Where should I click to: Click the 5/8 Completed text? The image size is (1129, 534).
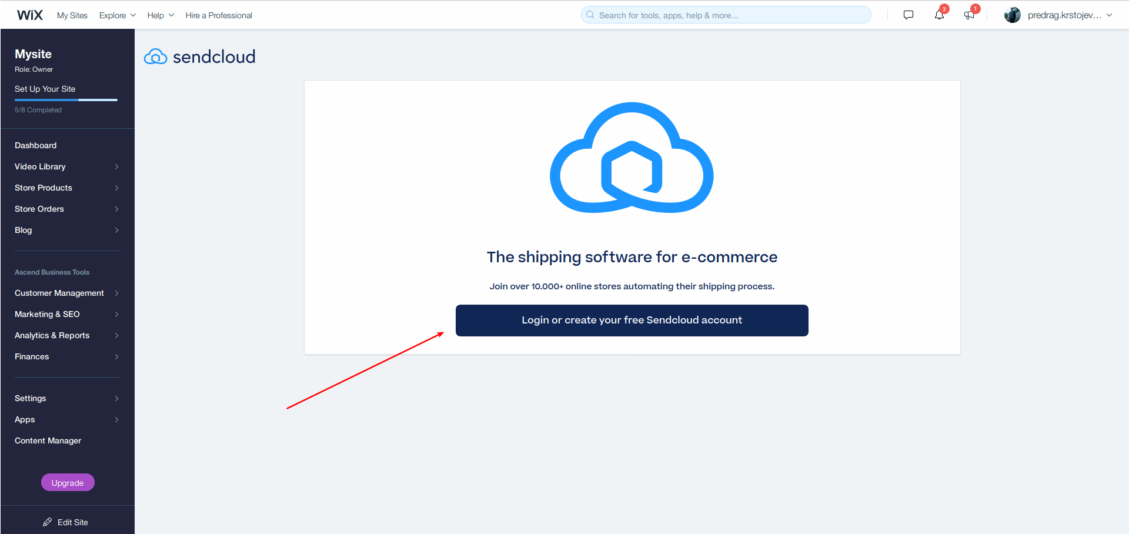click(38, 110)
